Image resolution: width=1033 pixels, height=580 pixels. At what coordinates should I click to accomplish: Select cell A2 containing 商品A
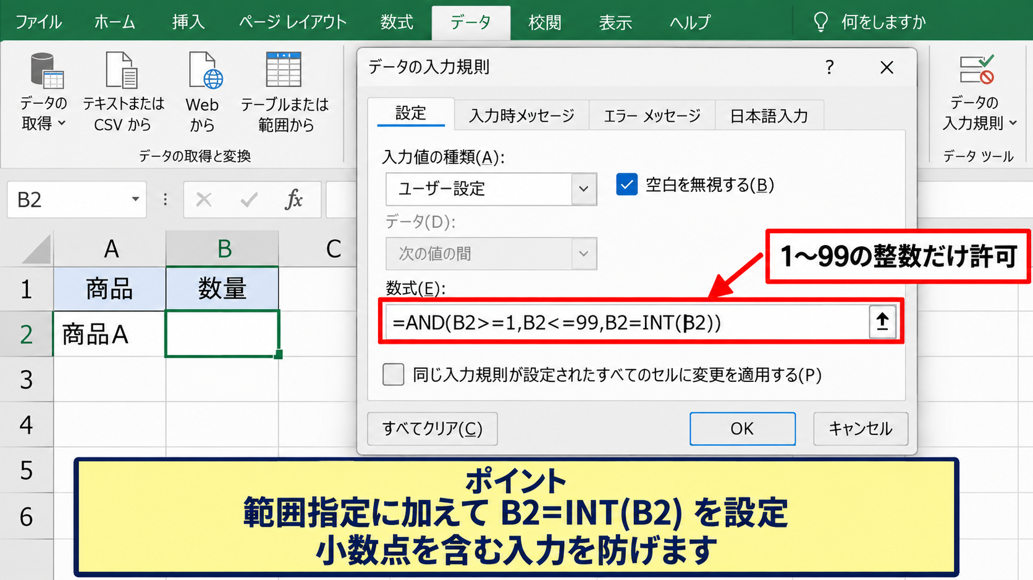[110, 334]
